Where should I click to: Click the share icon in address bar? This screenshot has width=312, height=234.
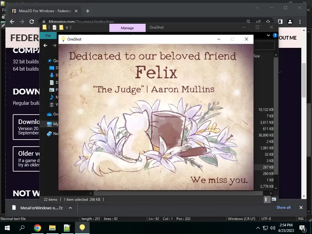pyautogui.click(x=258, y=22)
